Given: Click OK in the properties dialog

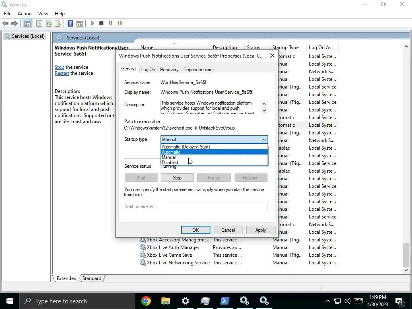Looking at the screenshot, I should pyautogui.click(x=196, y=230).
